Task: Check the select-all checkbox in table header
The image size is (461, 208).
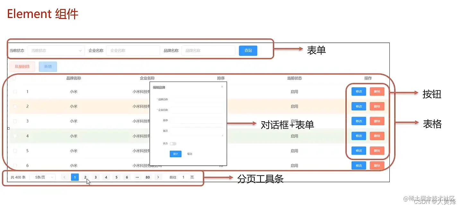Action: pyautogui.click(x=14, y=78)
